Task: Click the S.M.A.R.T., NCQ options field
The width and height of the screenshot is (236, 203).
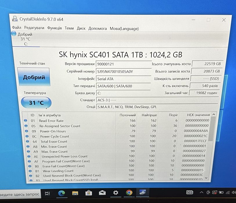Action: (x=157, y=107)
